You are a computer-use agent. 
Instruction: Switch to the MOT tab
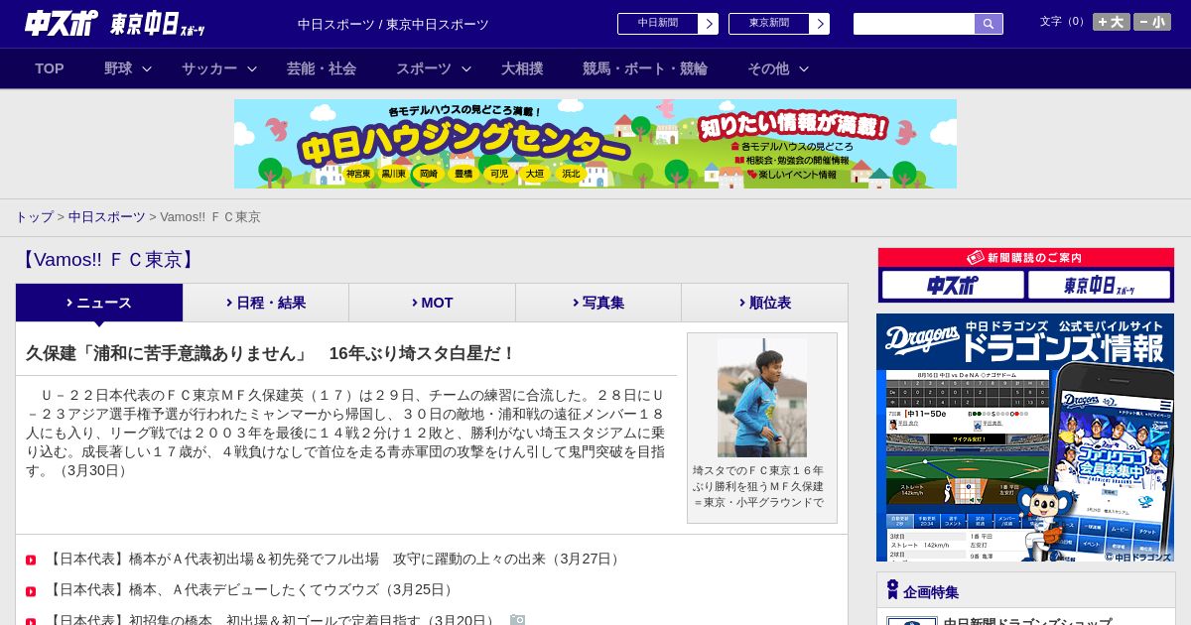tap(432, 303)
